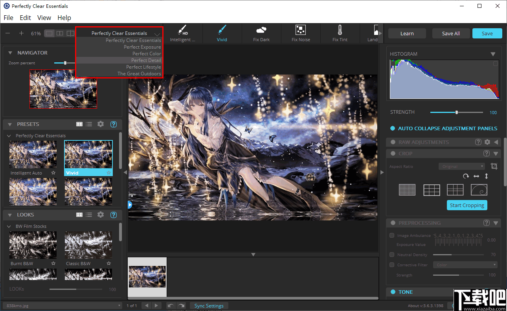Enable Image Ambulance checkbox

pos(392,235)
